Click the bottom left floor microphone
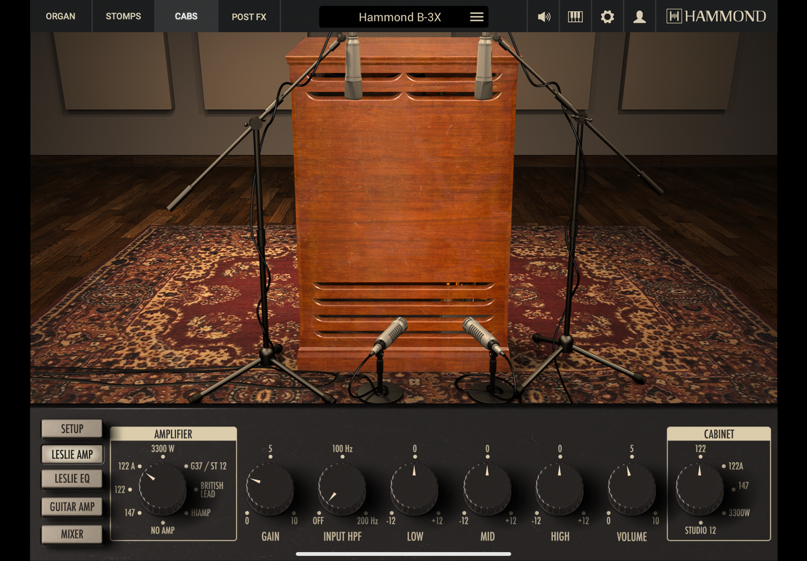This screenshot has height=561, width=807. coord(390,336)
